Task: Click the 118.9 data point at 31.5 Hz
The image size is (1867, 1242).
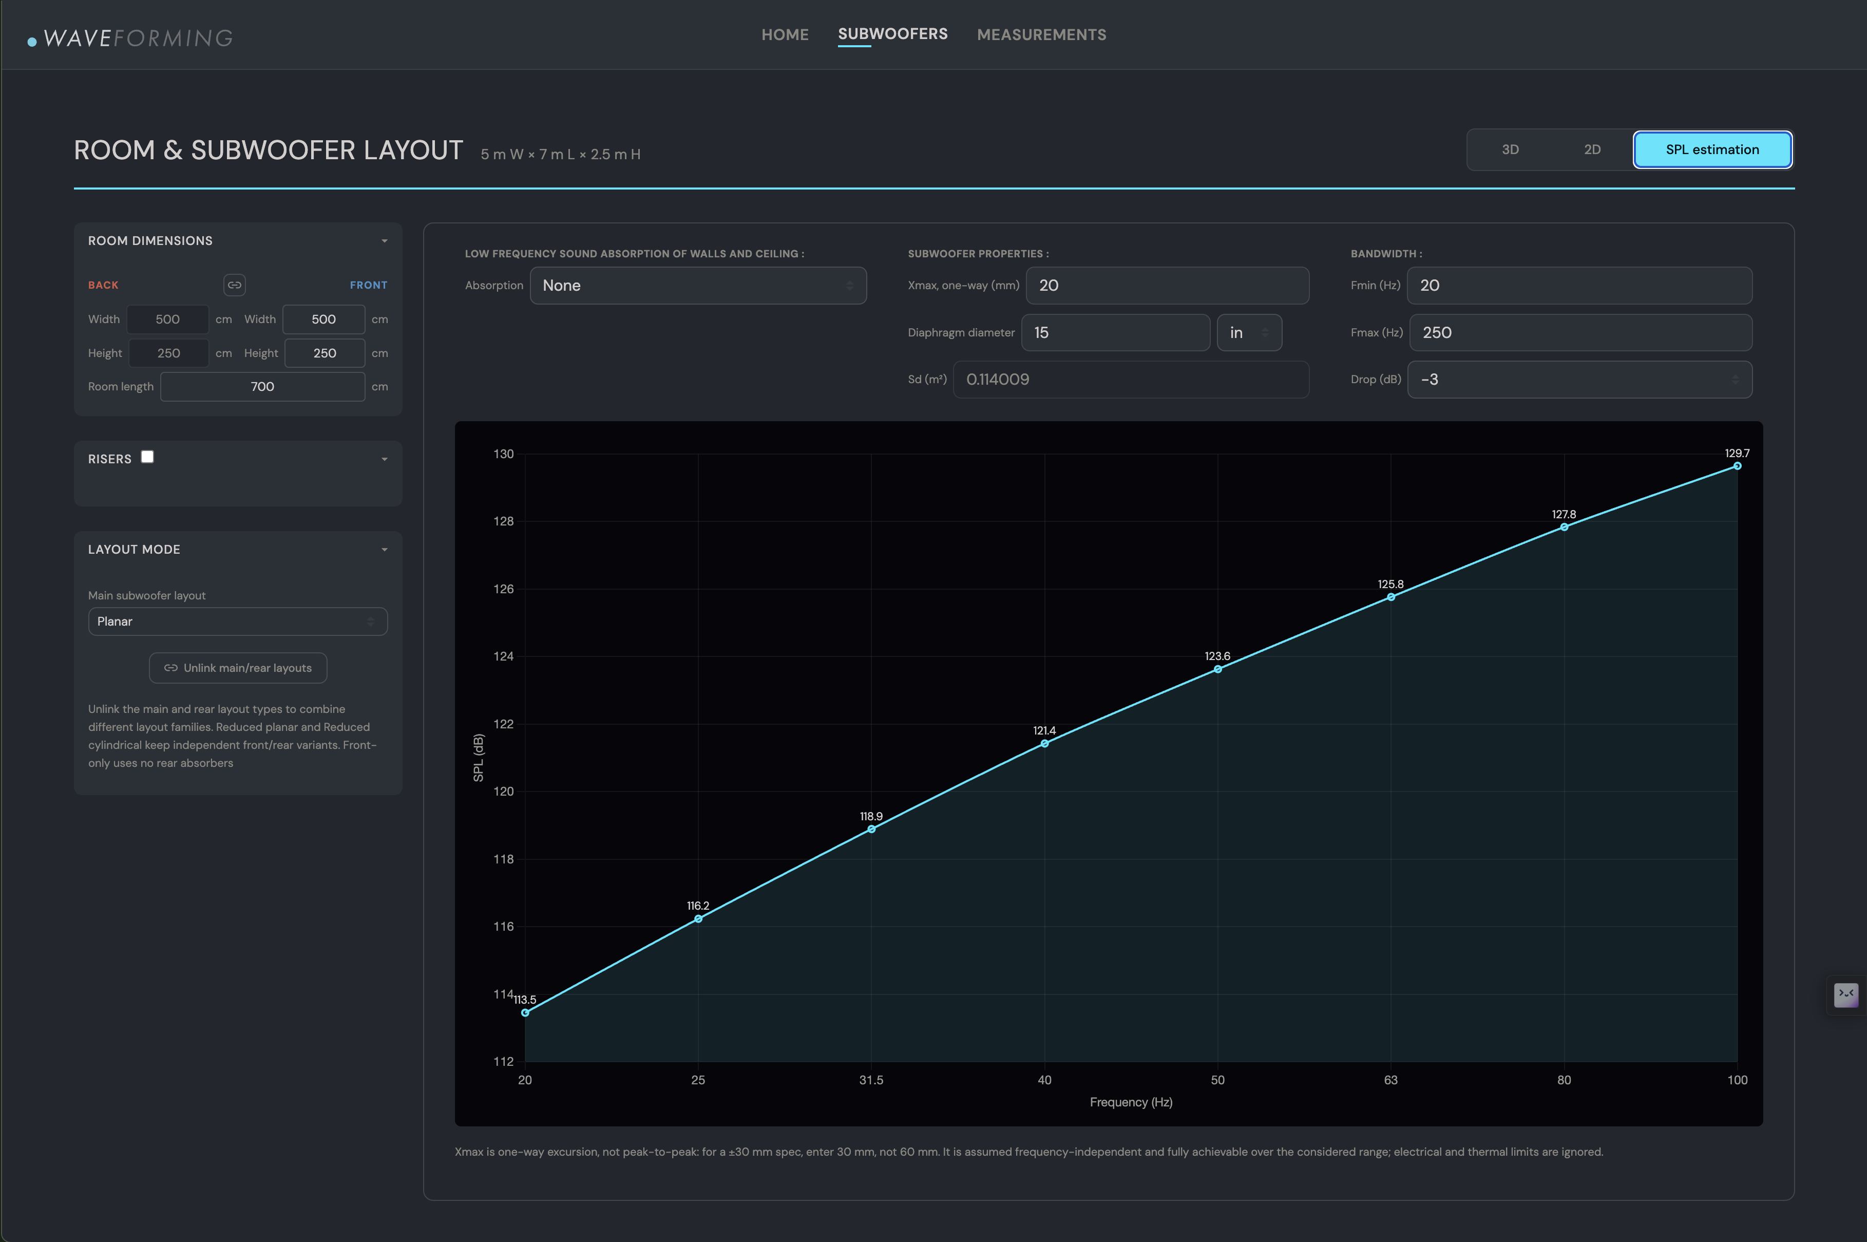Action: pyautogui.click(x=871, y=830)
